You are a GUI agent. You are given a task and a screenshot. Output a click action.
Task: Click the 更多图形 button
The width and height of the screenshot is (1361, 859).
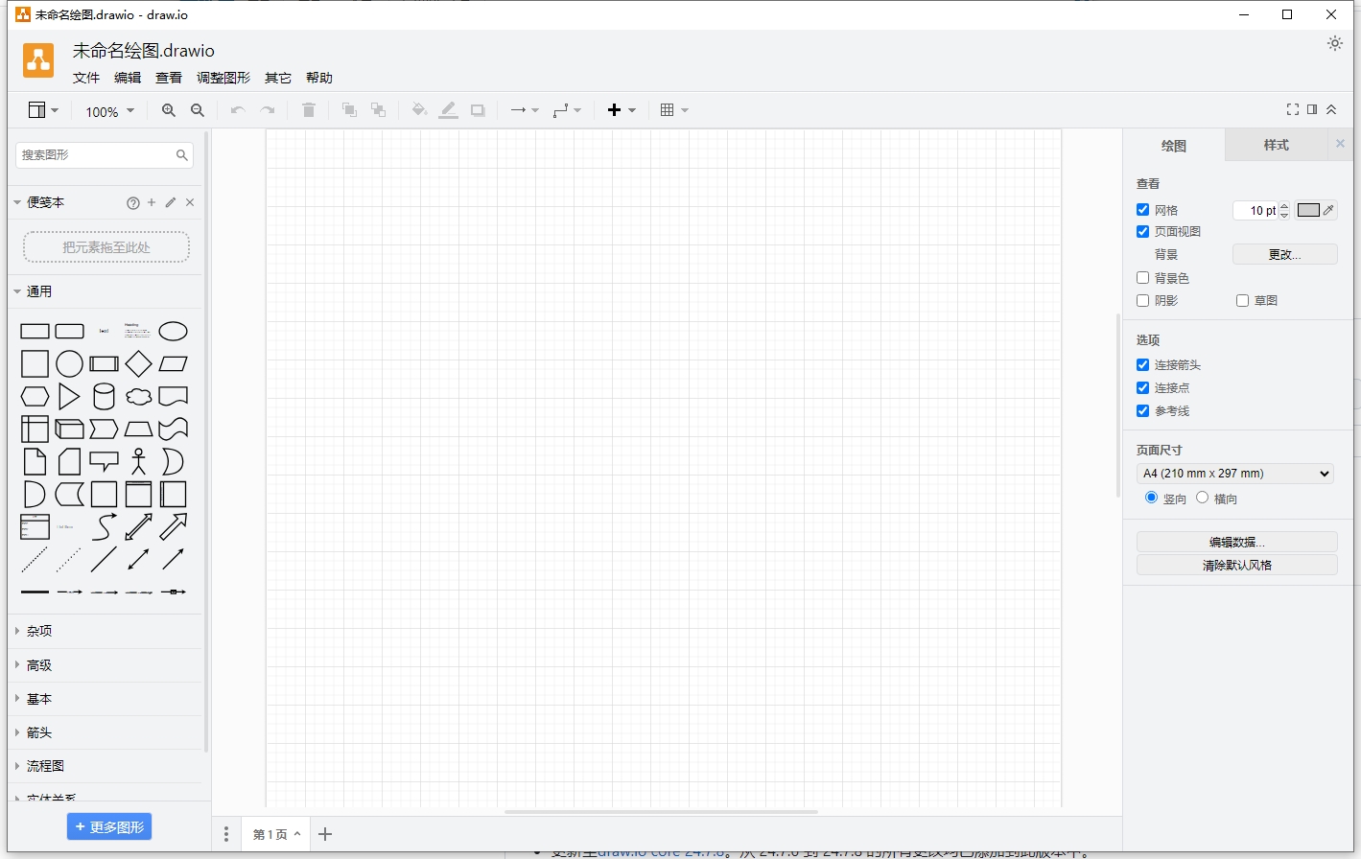[x=109, y=826]
